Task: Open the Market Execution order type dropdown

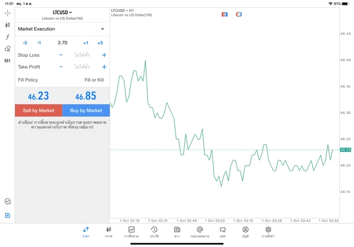Action: click(x=61, y=29)
